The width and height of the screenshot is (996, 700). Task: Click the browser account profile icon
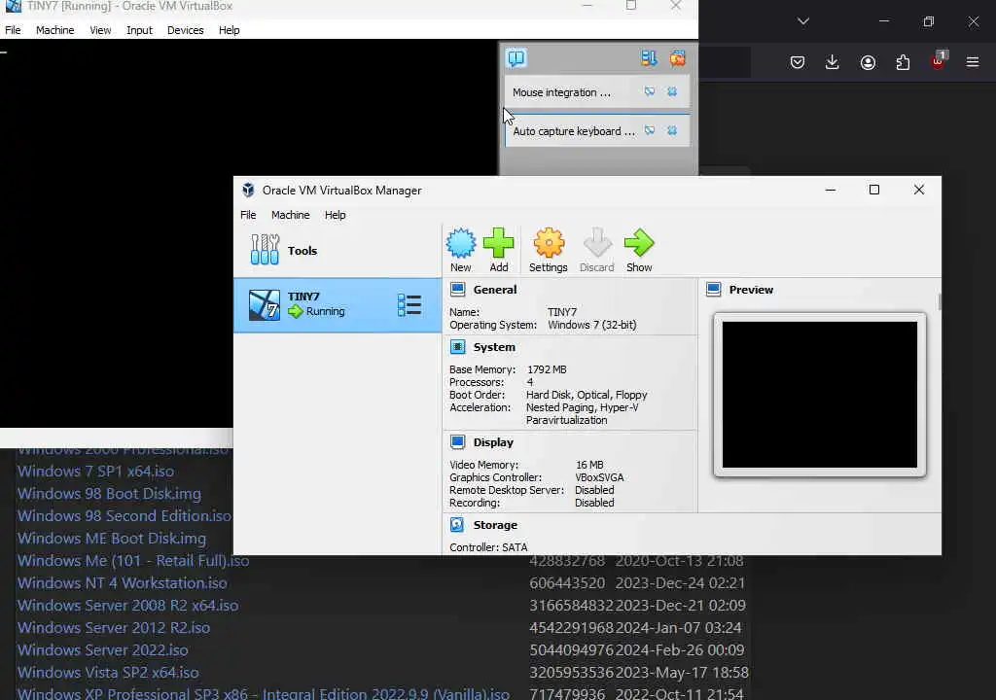[x=868, y=62]
